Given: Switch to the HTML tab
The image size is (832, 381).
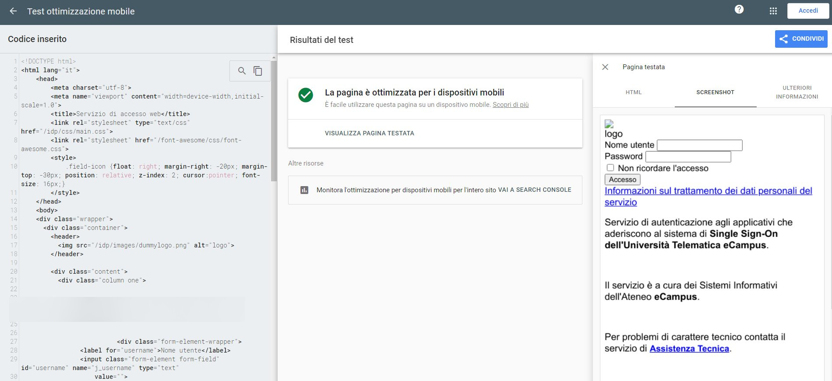Looking at the screenshot, I should (x=634, y=92).
